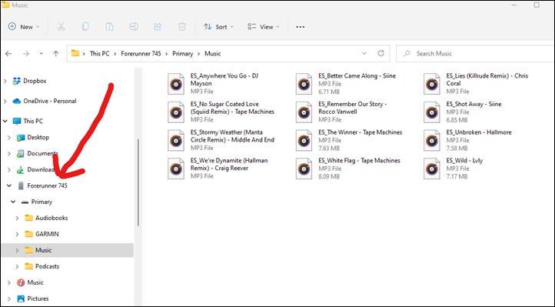Refresh the Music folder view

click(x=381, y=53)
